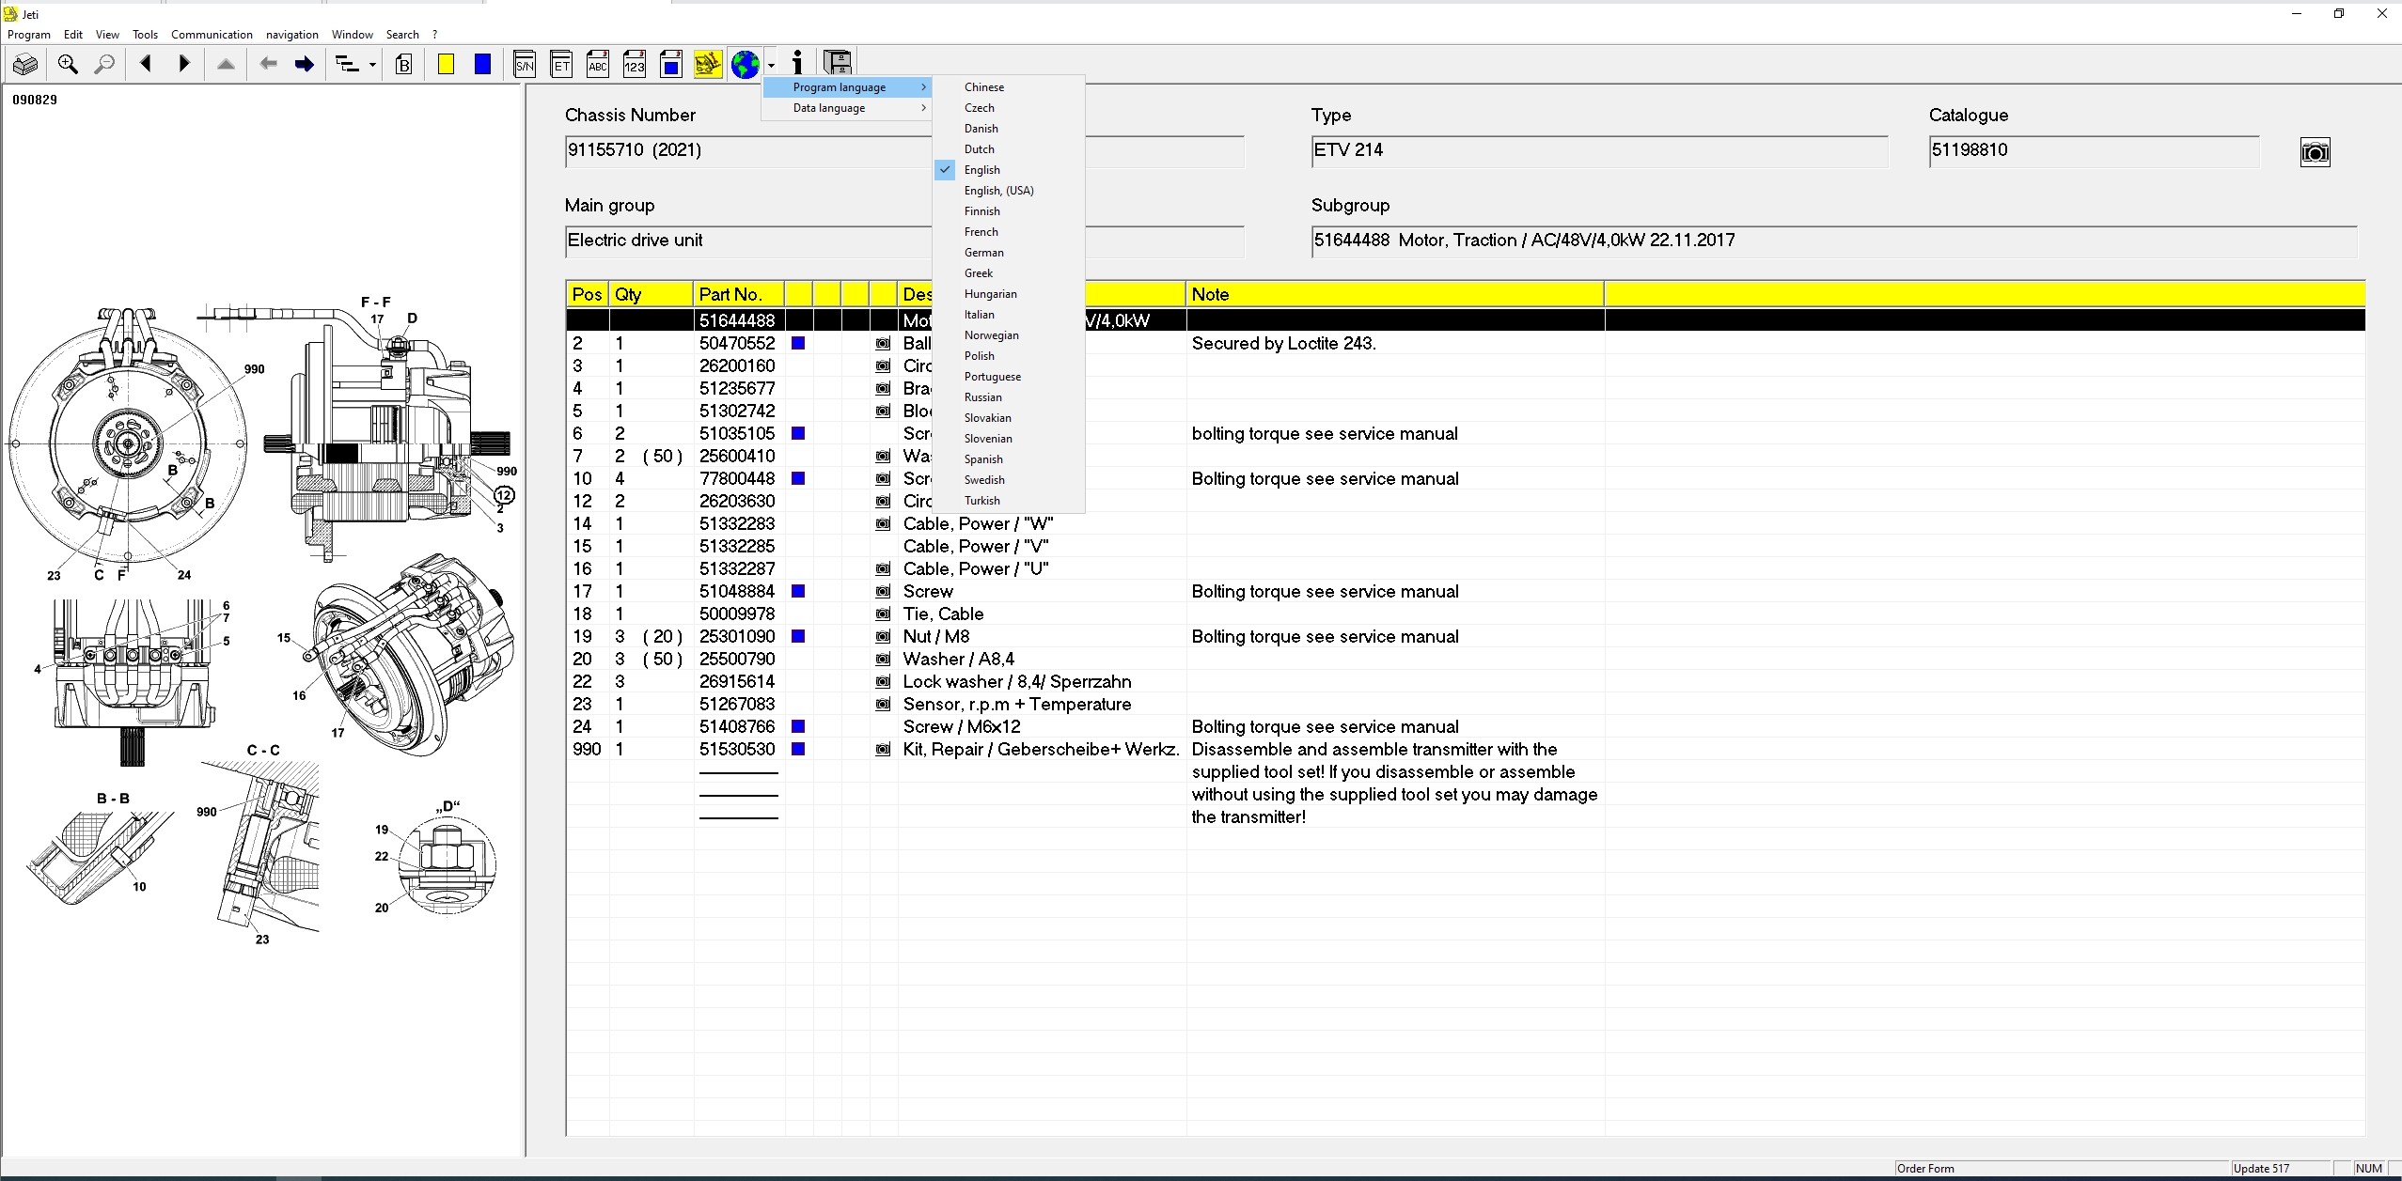Click the yellow rectangle toolbar button
This screenshot has height=1181, width=2402.
click(446, 65)
